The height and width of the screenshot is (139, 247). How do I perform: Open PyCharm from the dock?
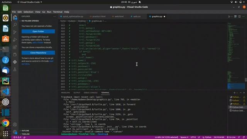coord(5,81)
